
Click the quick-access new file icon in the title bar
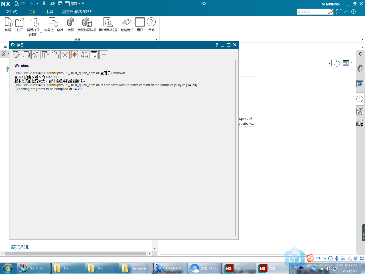pyautogui.click(x=17, y=4)
